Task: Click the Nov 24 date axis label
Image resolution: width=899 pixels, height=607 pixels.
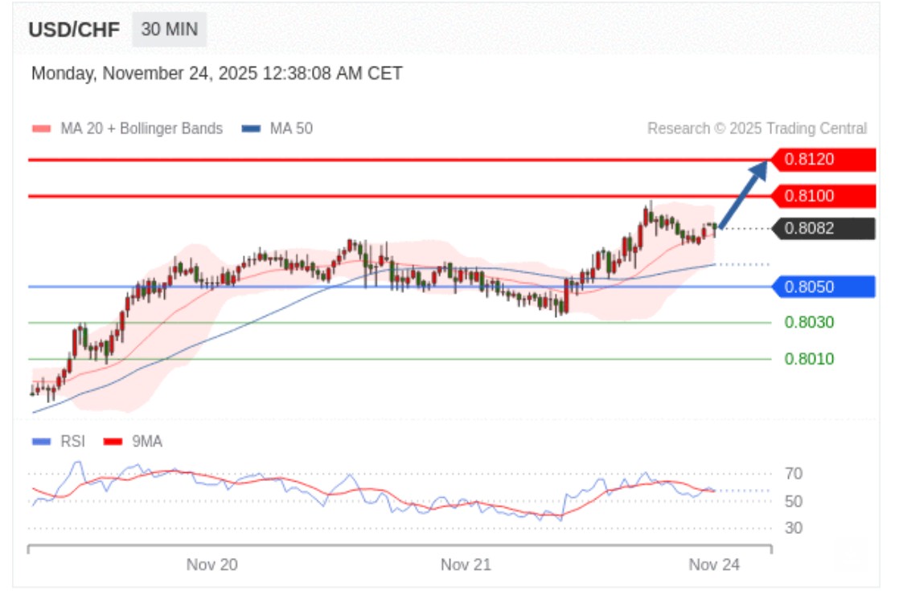Action: [x=714, y=565]
